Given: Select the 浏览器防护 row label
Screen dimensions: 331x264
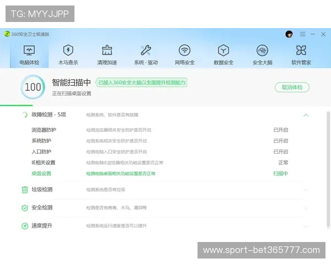Looking at the screenshot, I should (44, 130).
